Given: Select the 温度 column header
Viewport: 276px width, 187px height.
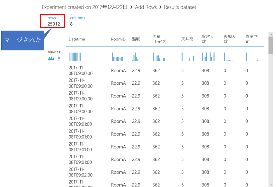Looking at the screenshot, I should (136, 39).
